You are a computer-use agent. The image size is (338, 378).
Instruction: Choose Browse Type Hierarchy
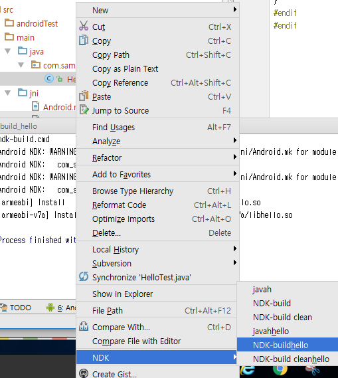[x=158, y=191]
